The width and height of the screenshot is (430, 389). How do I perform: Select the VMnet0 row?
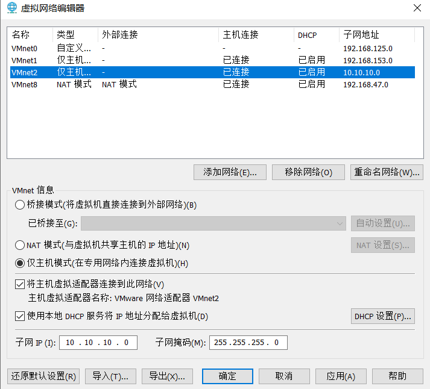(212, 48)
